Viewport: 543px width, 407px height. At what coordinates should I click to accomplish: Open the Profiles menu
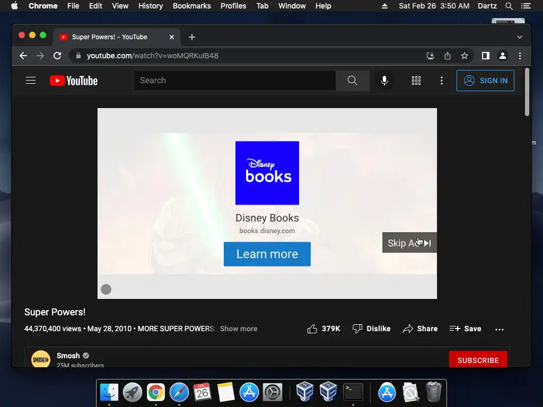pyautogui.click(x=233, y=6)
